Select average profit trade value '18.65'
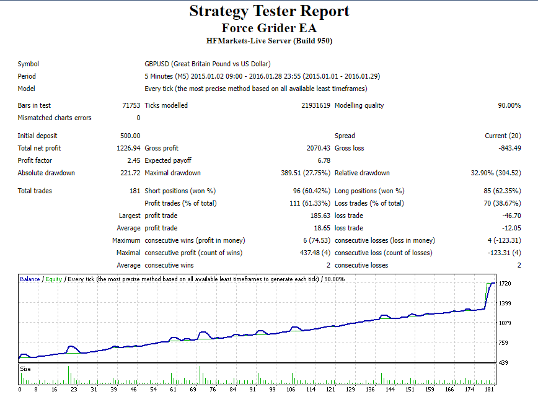Screen dimensions: 538x397 point(322,229)
